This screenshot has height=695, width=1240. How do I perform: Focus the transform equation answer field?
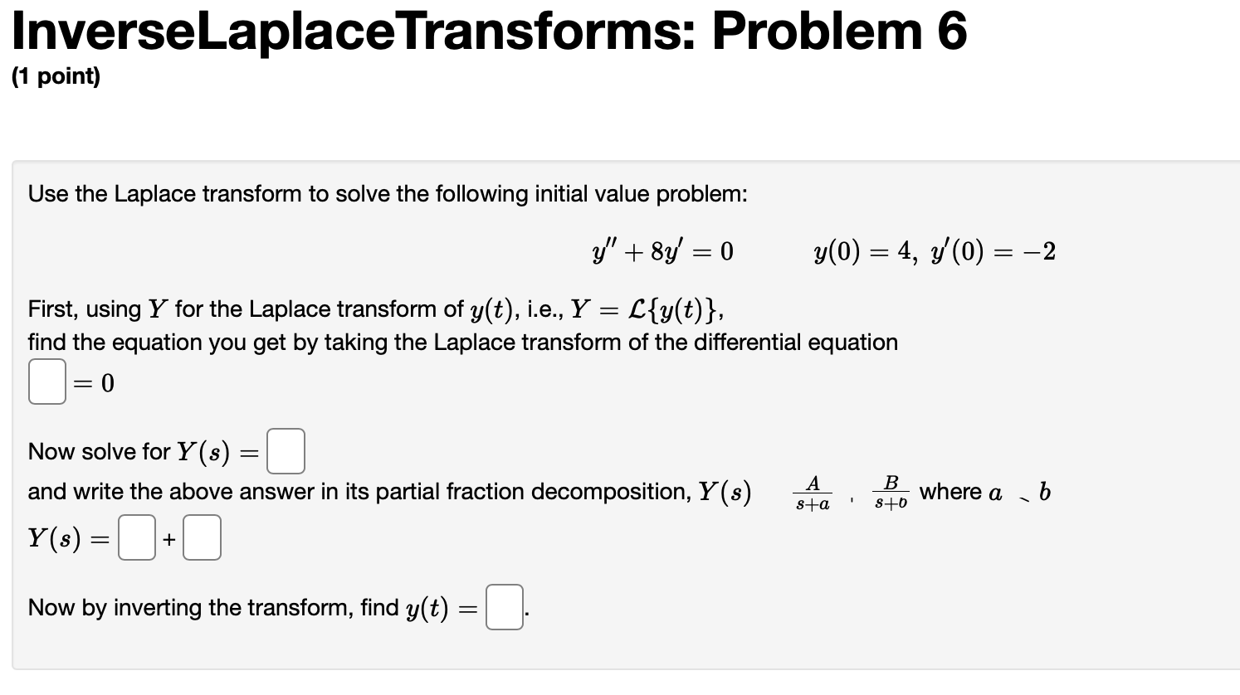[46, 382]
